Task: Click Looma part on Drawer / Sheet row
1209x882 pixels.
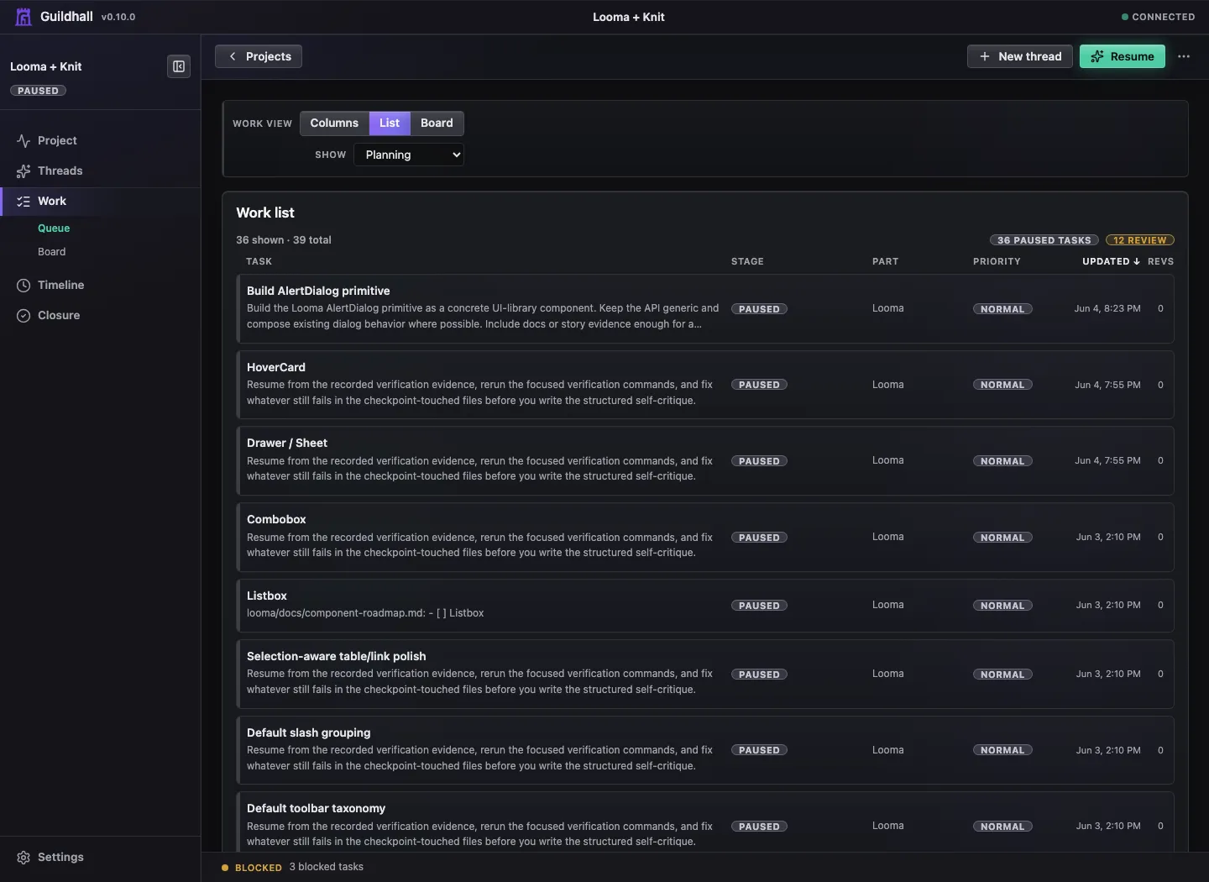Action: pyautogui.click(x=887, y=460)
